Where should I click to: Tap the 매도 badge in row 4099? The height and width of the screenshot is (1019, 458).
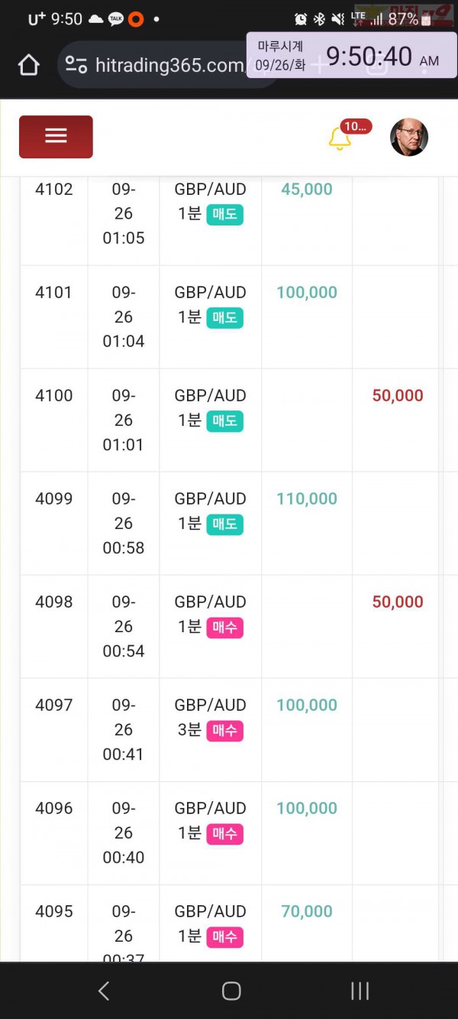[225, 524]
